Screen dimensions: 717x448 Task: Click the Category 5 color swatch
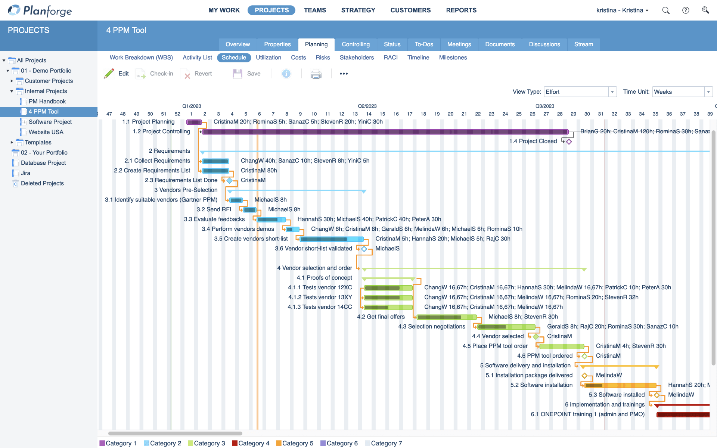[x=279, y=443]
